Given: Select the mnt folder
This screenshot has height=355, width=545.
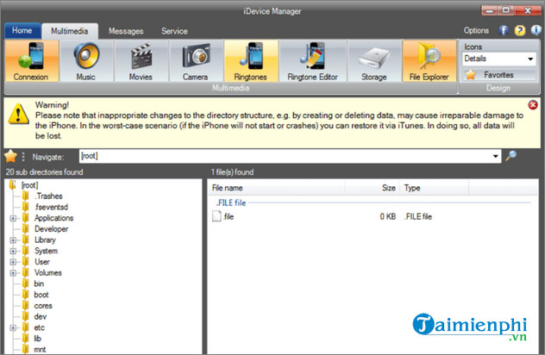Looking at the screenshot, I should pyautogui.click(x=40, y=350).
